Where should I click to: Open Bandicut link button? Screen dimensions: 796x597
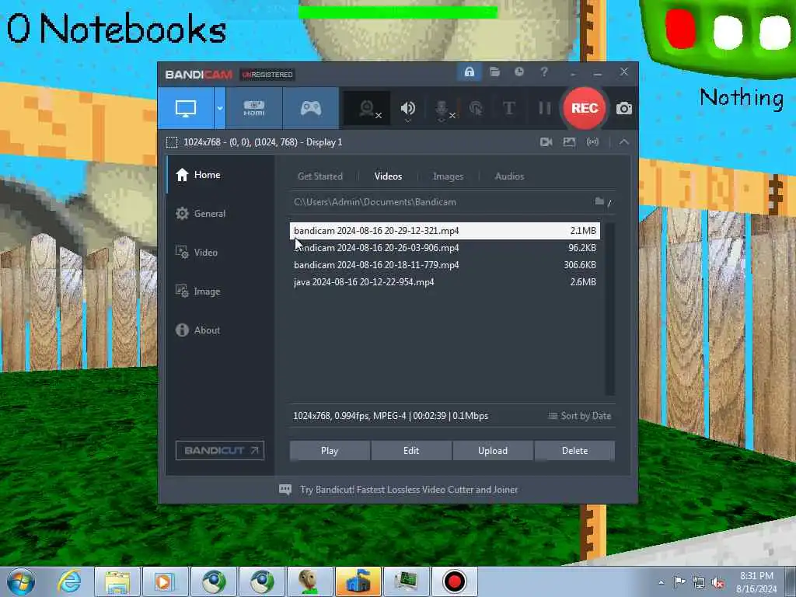tap(220, 450)
